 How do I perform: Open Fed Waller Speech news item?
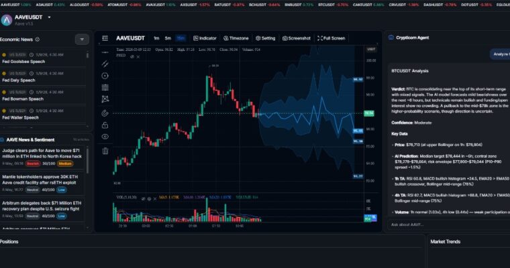click(43, 114)
